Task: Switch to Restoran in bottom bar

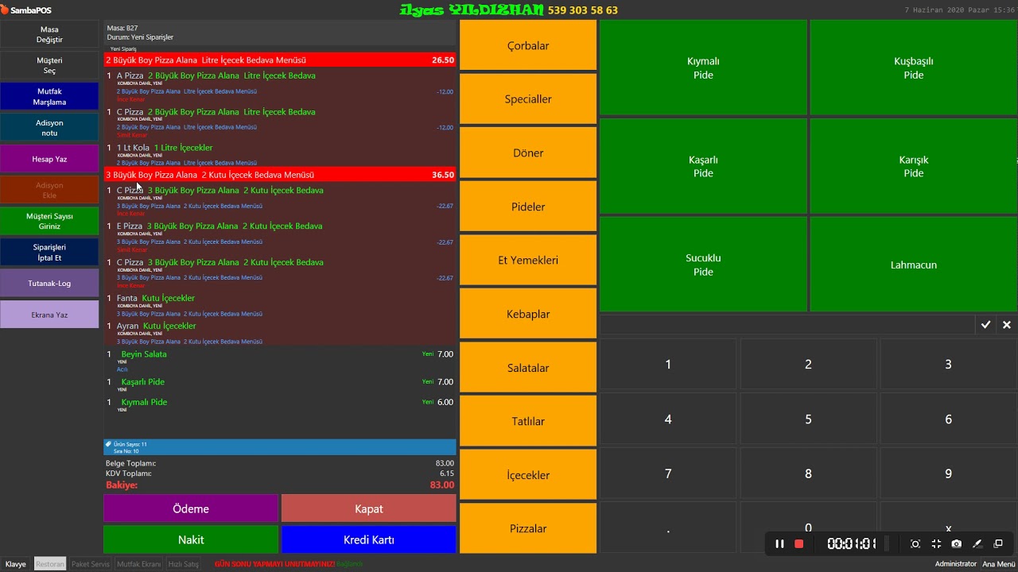Action: [50, 564]
